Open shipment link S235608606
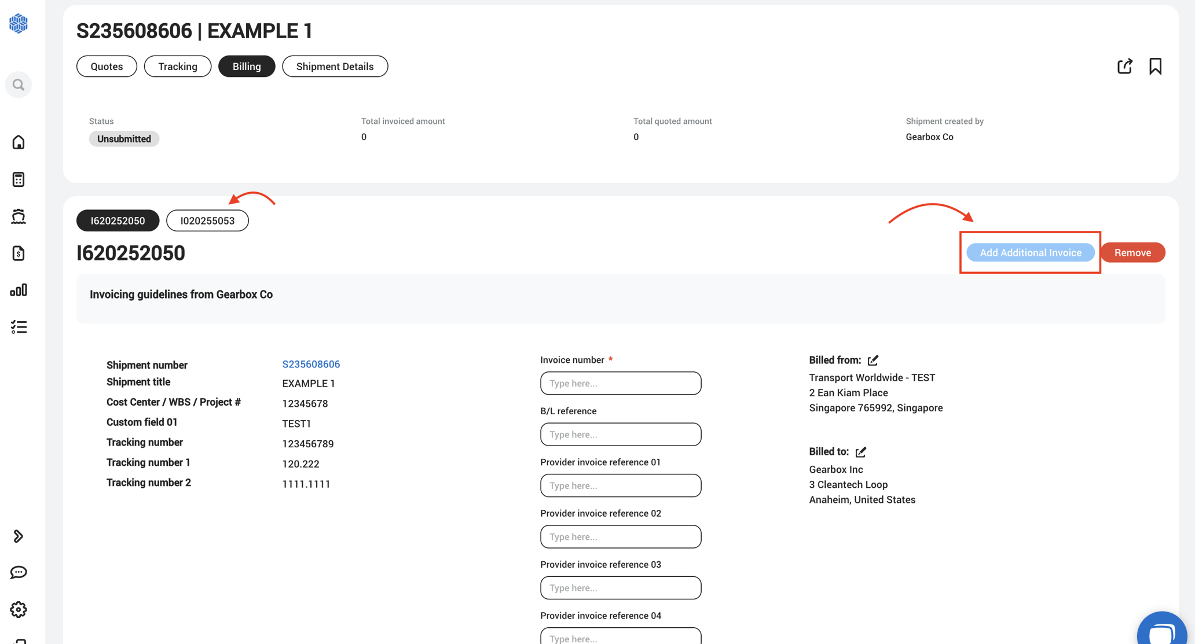The image size is (1195, 644). (311, 364)
